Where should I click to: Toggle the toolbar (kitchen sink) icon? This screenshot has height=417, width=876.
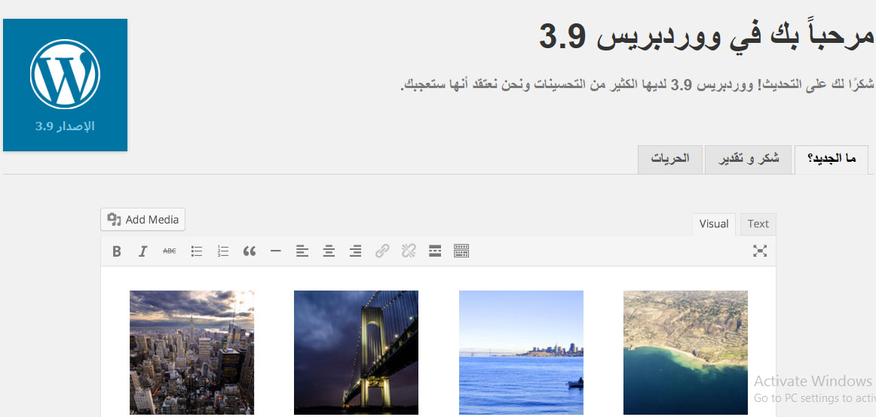click(x=461, y=251)
